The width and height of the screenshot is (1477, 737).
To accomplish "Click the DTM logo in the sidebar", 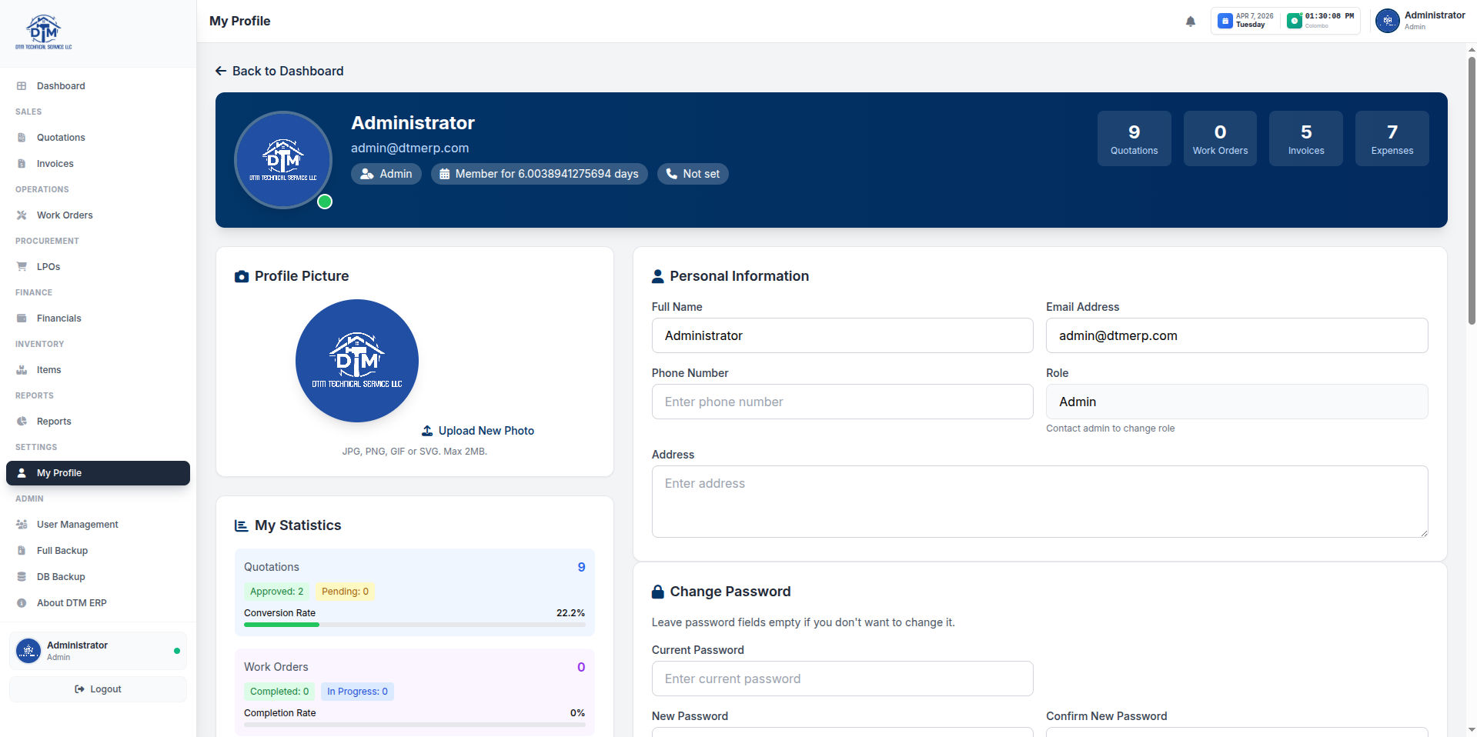I will click(x=44, y=32).
